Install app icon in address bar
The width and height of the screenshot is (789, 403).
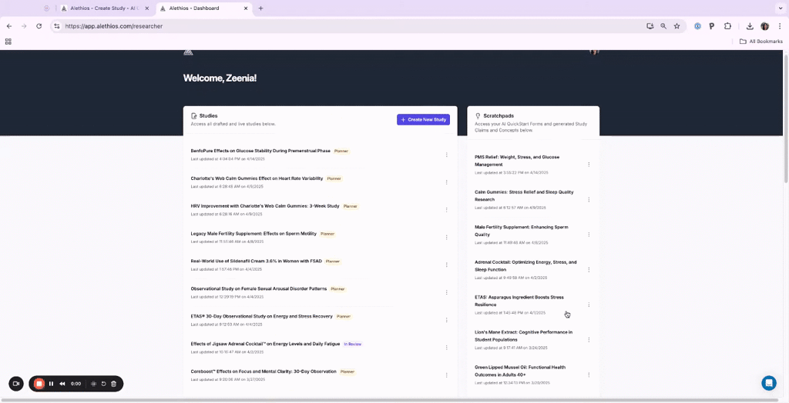(650, 26)
